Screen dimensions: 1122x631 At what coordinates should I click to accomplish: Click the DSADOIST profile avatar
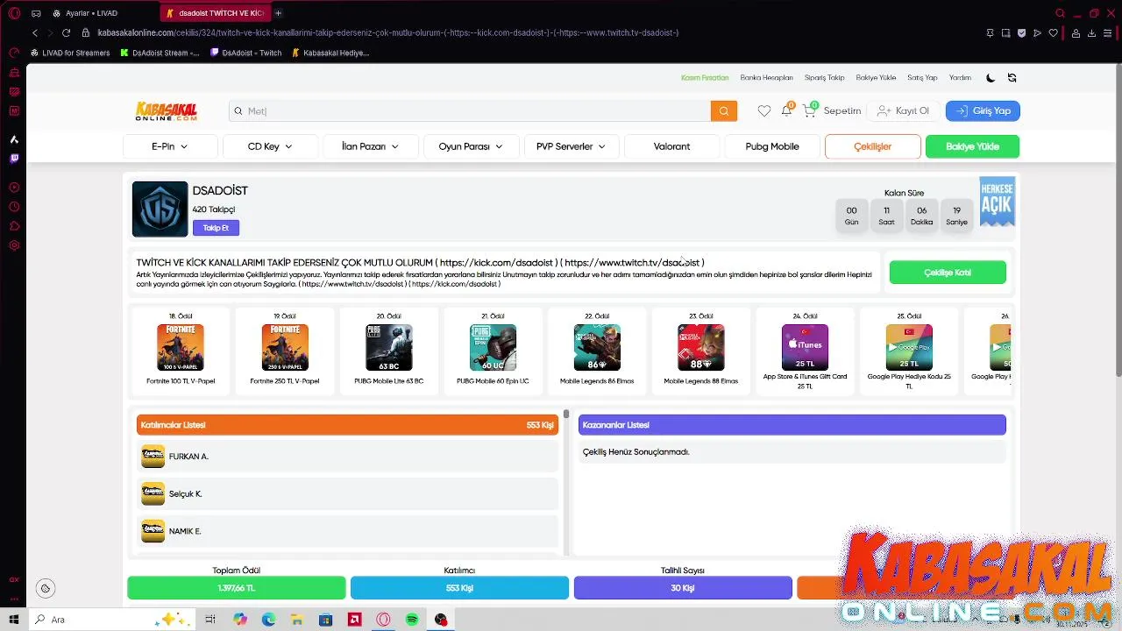160,209
